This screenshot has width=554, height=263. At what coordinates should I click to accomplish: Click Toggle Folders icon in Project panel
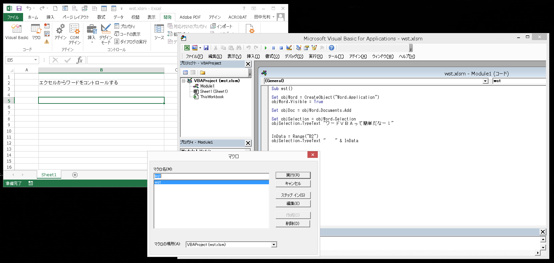coord(202,72)
